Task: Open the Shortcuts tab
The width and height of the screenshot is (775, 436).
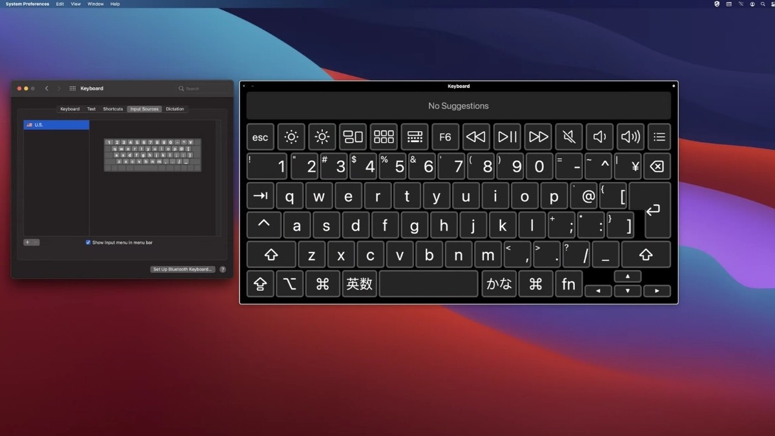Action: tap(113, 109)
